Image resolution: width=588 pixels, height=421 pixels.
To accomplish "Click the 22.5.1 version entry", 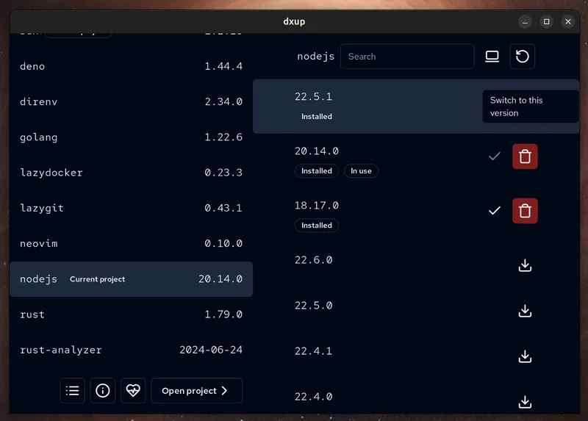I will click(416, 106).
